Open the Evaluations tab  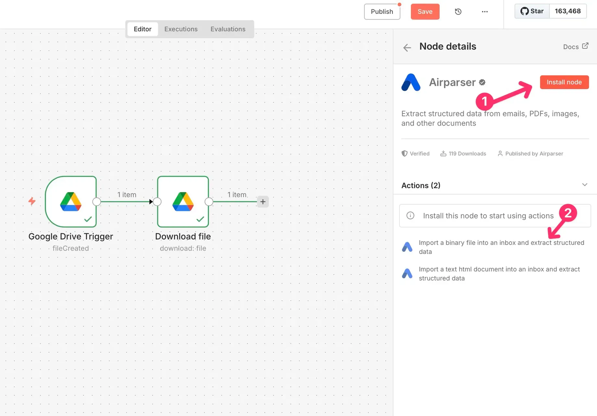coord(228,29)
